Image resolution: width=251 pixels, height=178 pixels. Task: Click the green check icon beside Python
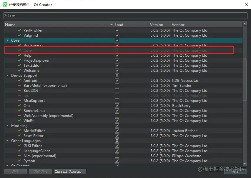19,161
